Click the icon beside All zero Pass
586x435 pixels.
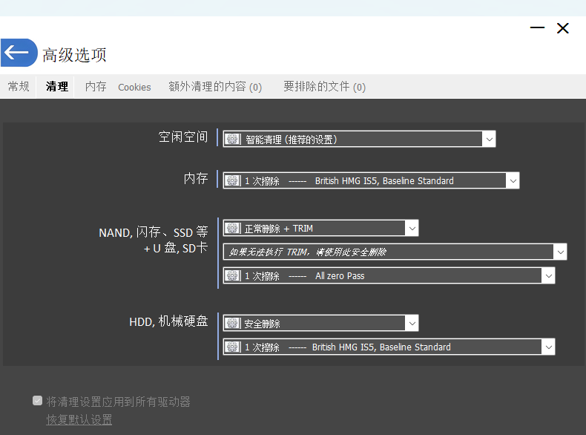233,276
